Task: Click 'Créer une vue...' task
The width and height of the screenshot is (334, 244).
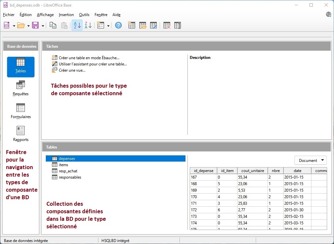Action: [72, 70]
